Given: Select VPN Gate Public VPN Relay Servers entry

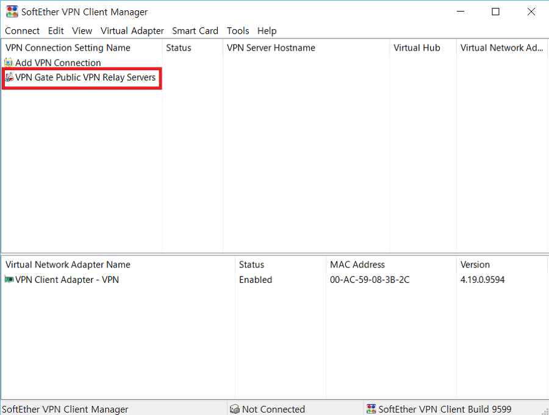Looking at the screenshot, I should (x=85, y=77).
